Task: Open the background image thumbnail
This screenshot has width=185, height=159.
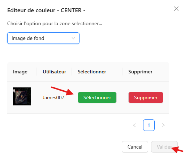Action: (x=22, y=96)
